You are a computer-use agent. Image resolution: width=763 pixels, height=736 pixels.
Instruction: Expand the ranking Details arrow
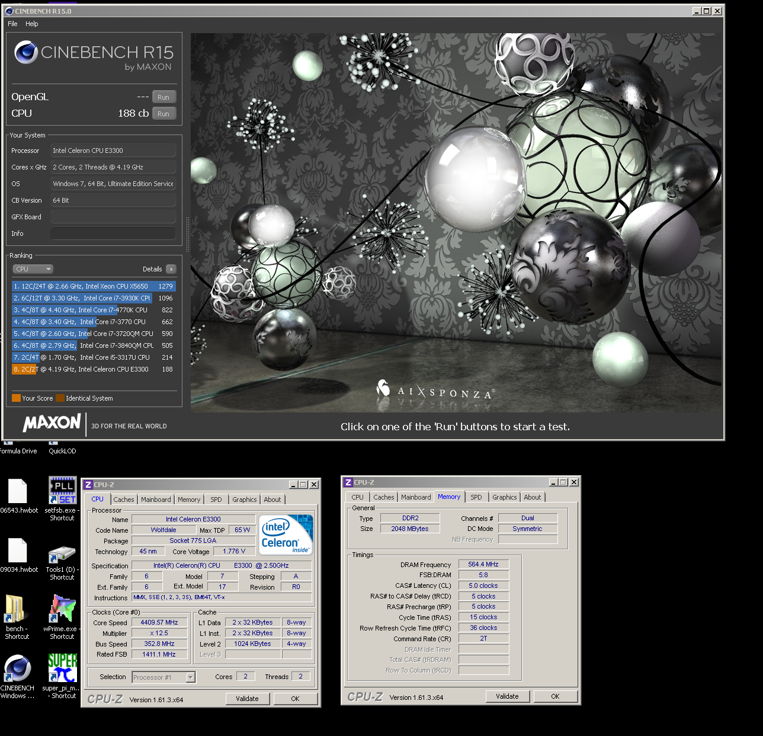pyautogui.click(x=171, y=269)
